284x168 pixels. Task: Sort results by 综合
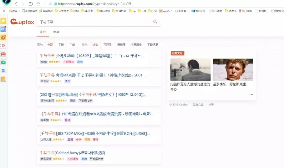pos(95,45)
